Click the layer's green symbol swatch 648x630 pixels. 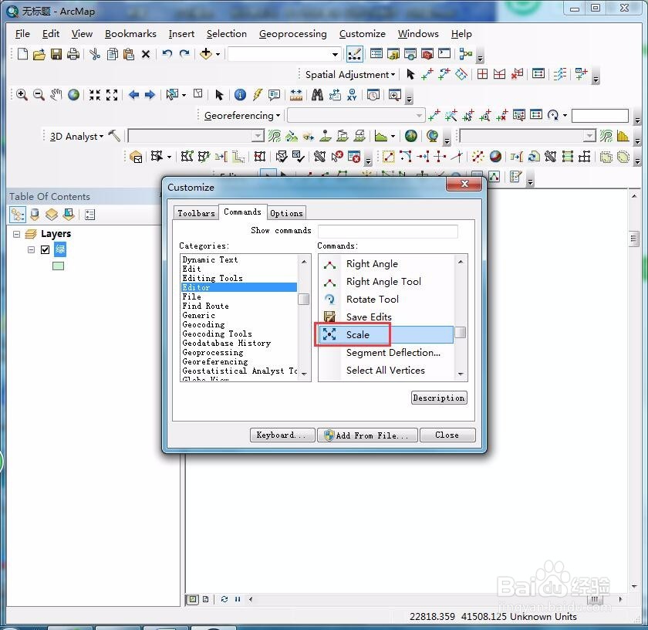59,266
